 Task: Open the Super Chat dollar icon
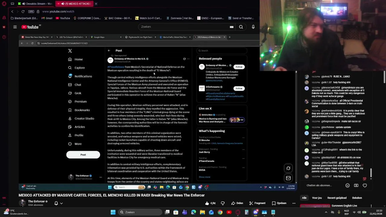pyautogui.click(x=356, y=185)
